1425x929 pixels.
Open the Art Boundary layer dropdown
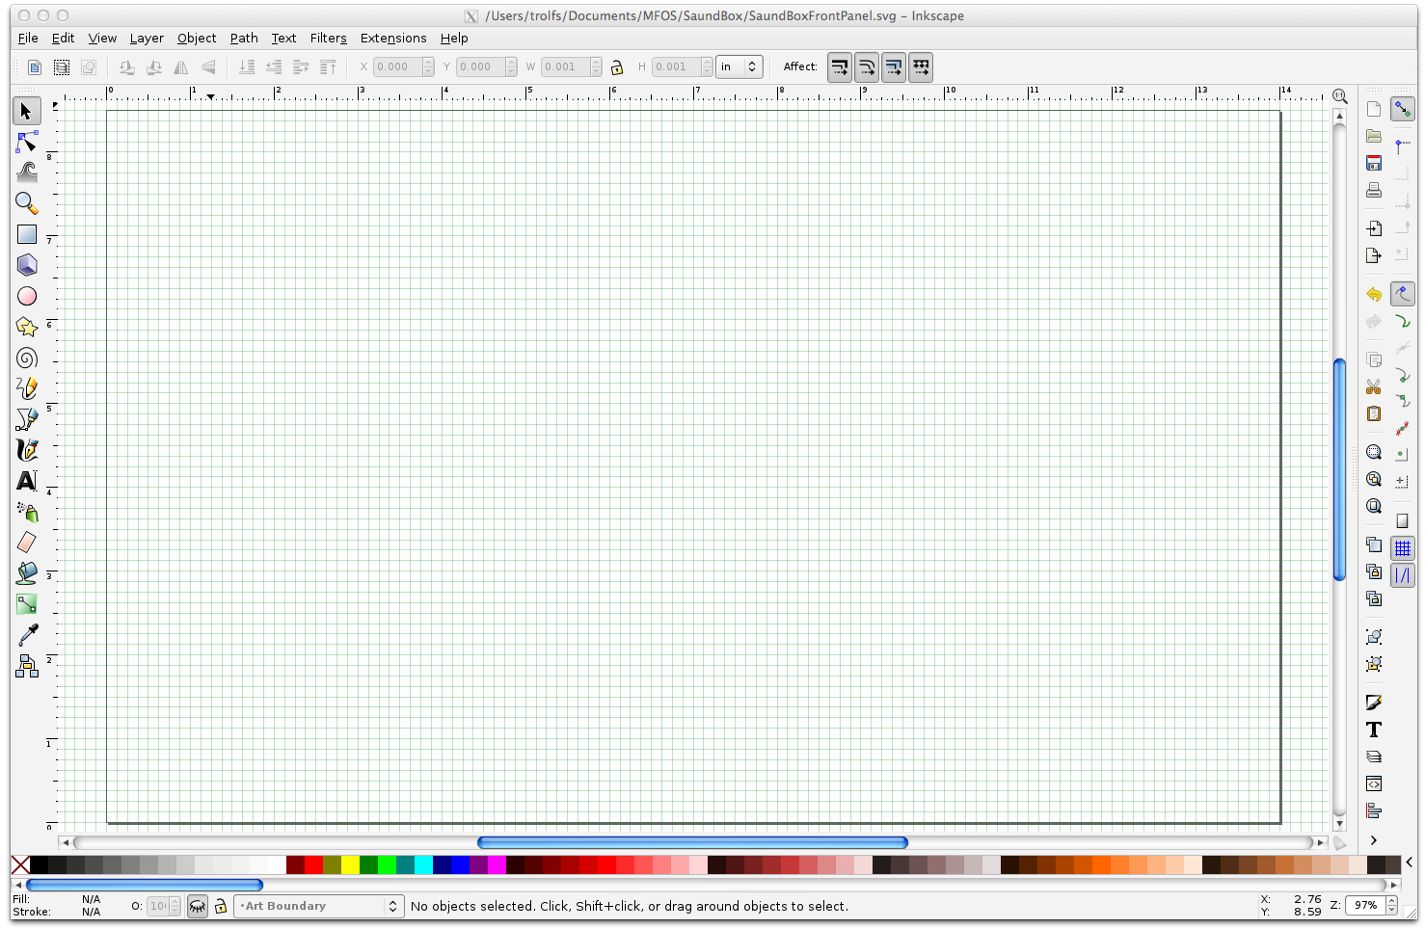[x=318, y=906]
